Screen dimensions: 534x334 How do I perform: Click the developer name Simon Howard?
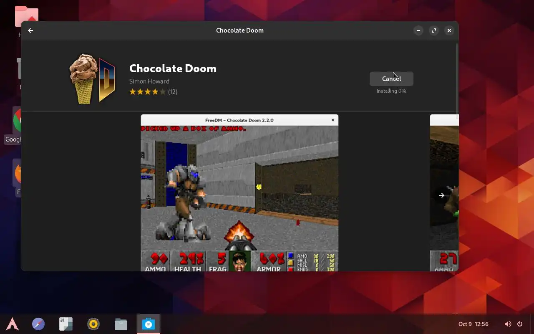[149, 81]
